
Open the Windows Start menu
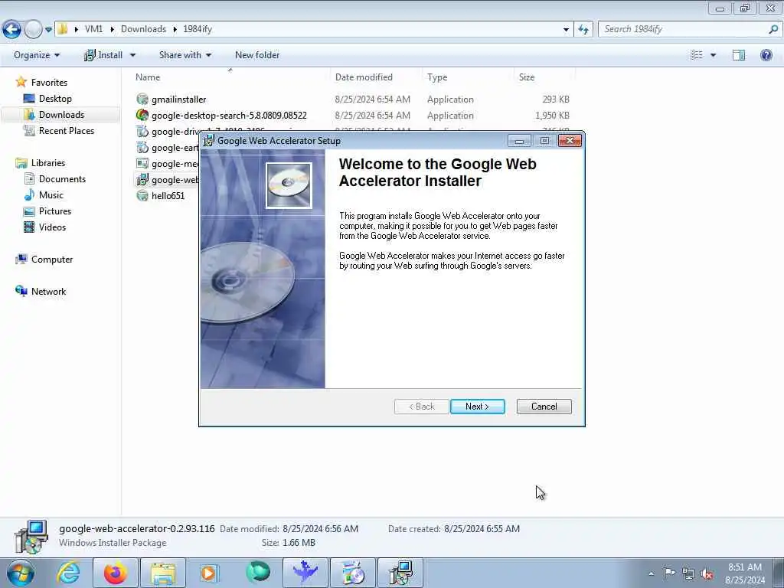coord(21,573)
